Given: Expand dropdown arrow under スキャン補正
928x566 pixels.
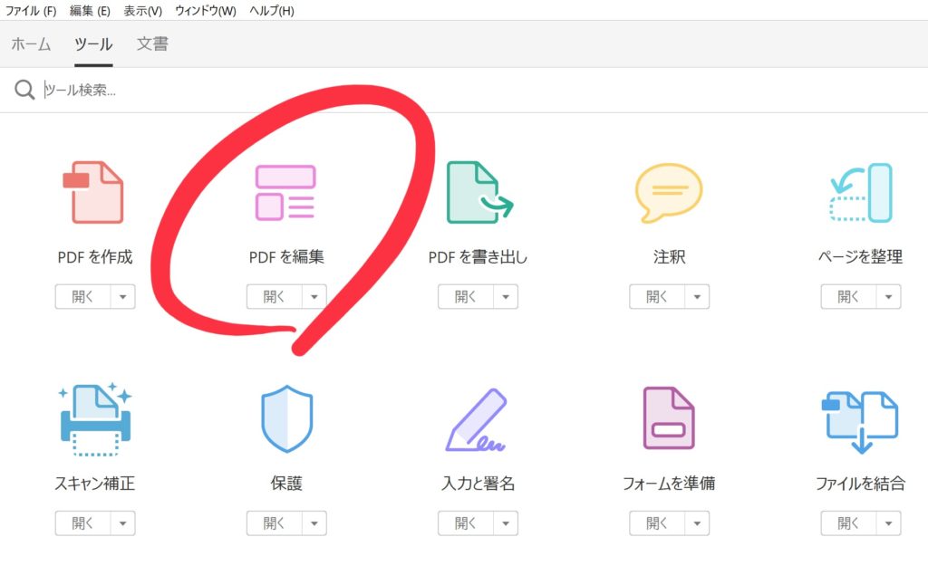Looking at the screenshot, I should (122, 523).
